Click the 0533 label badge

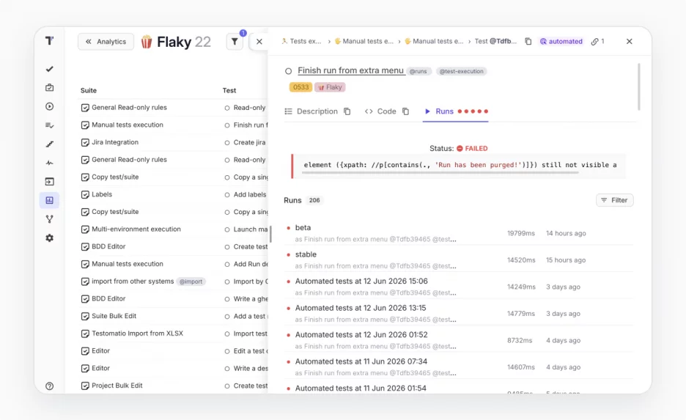tap(300, 87)
